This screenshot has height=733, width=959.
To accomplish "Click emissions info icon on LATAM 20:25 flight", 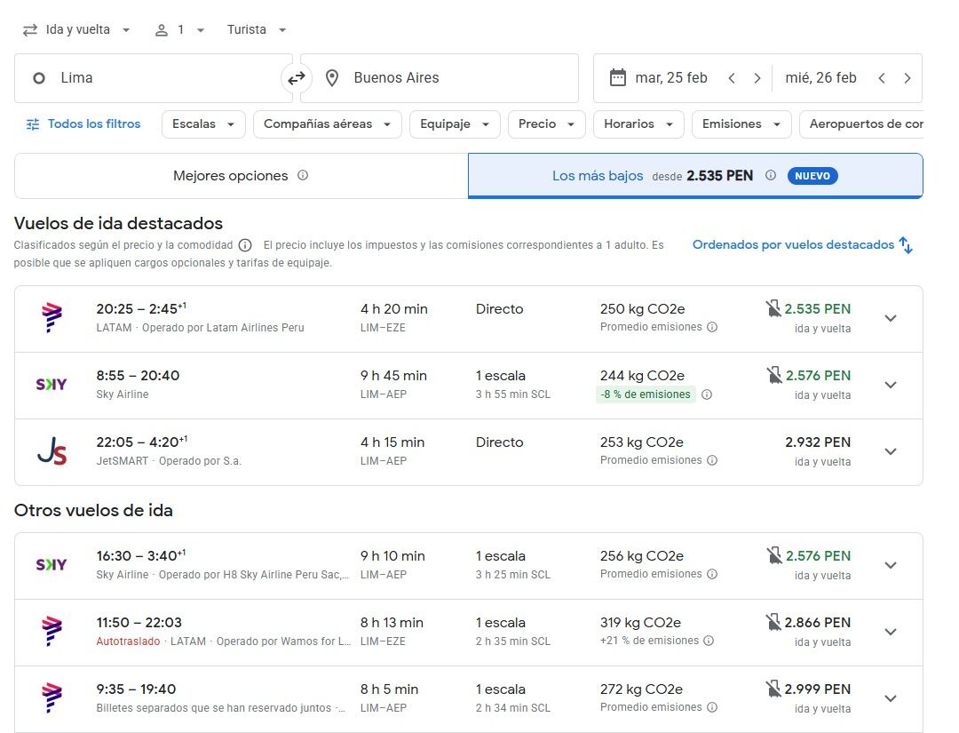I will (x=712, y=327).
